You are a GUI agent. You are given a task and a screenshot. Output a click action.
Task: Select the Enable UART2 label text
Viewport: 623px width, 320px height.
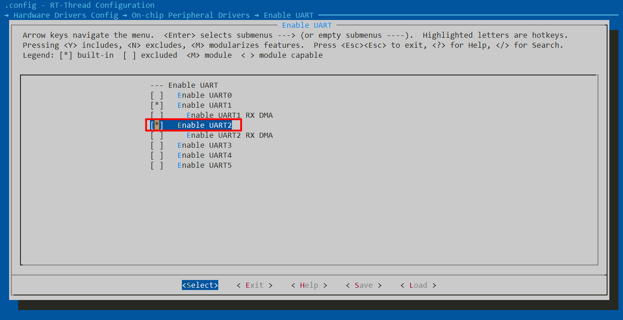(x=205, y=125)
